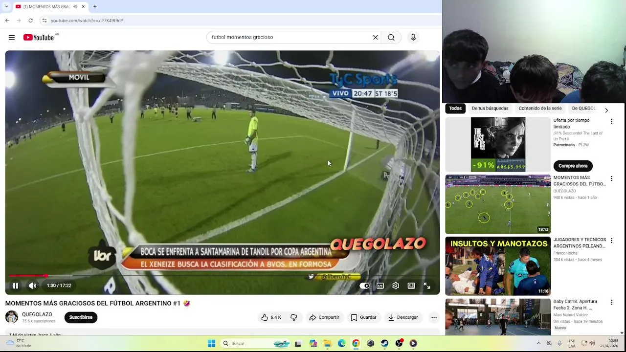Open File Explorer from the taskbar
This screenshot has width=626, height=352.
(x=327, y=344)
